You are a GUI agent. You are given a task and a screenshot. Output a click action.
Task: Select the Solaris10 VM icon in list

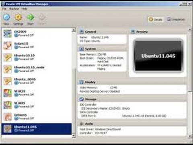pos(8,46)
